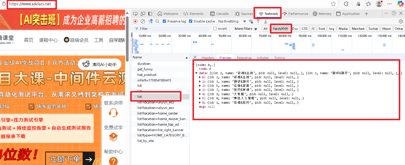Toggle the device emulation icon
Viewport: 405px width, 165px height.
[143, 14]
